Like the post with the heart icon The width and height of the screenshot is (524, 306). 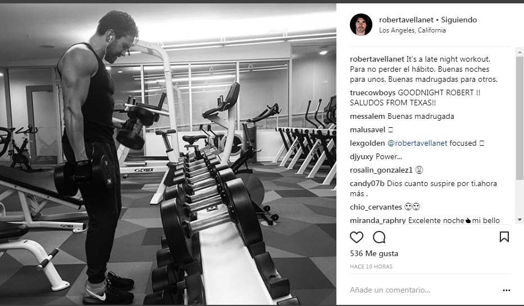[x=356, y=237]
